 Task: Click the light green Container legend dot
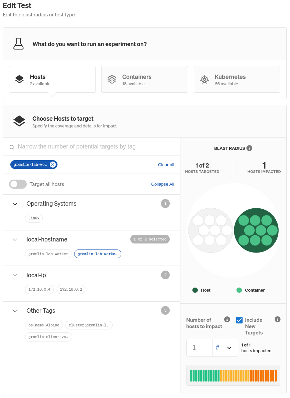pos(239,290)
